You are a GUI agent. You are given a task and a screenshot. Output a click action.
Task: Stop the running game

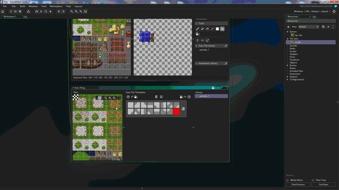(46, 12)
